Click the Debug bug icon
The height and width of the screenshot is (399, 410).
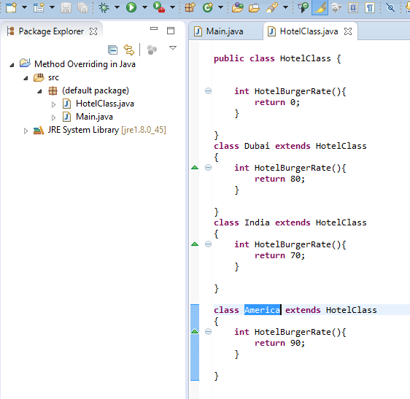click(x=104, y=7)
